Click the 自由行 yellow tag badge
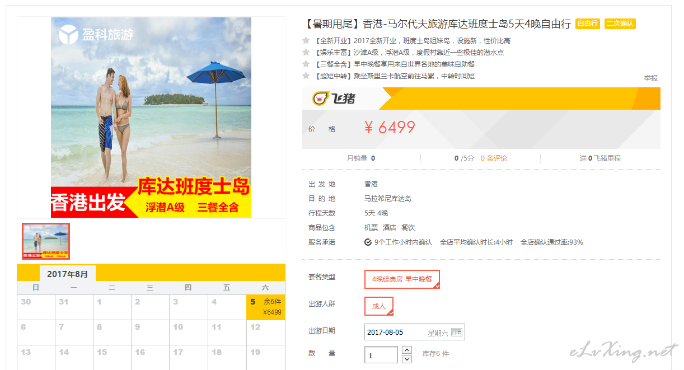This screenshot has height=370, width=684. [x=587, y=24]
